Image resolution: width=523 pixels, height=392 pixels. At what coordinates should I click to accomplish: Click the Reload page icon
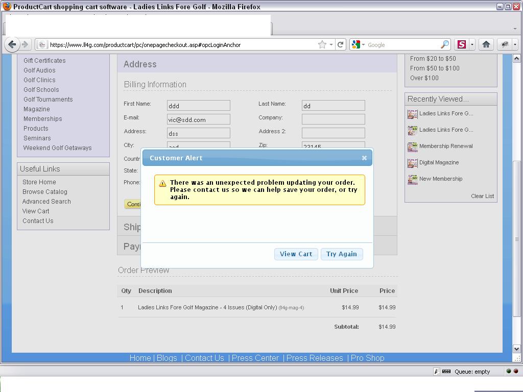point(340,45)
